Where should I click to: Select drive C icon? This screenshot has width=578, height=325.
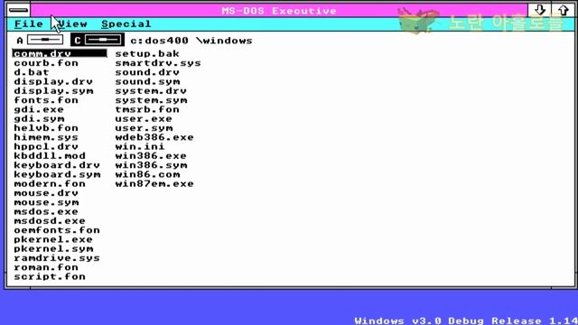click(x=98, y=40)
